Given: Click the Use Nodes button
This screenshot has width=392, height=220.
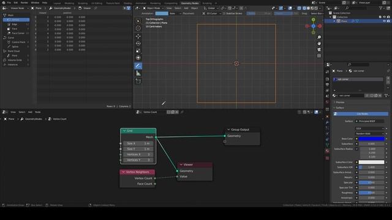Looking at the screenshot, I should click(x=361, y=114).
